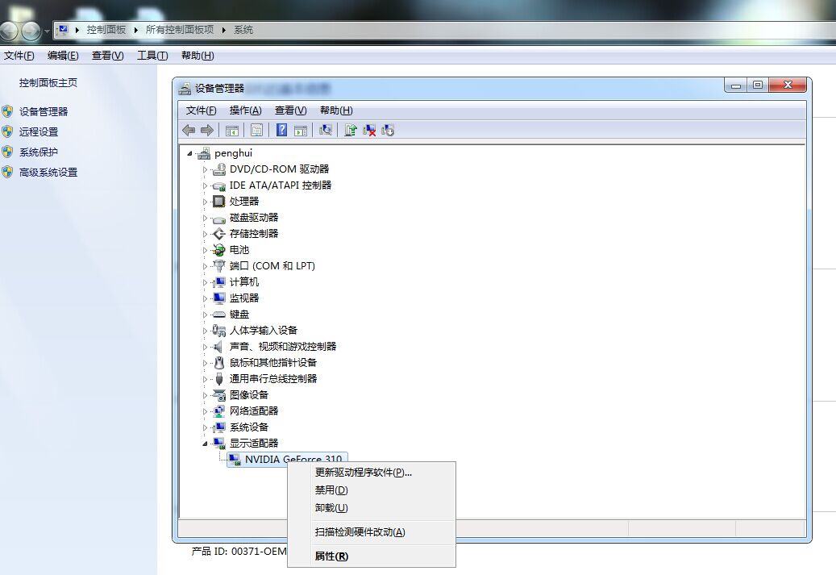Select the DVD/CD-ROM 驱动器 drive icon

(x=219, y=169)
